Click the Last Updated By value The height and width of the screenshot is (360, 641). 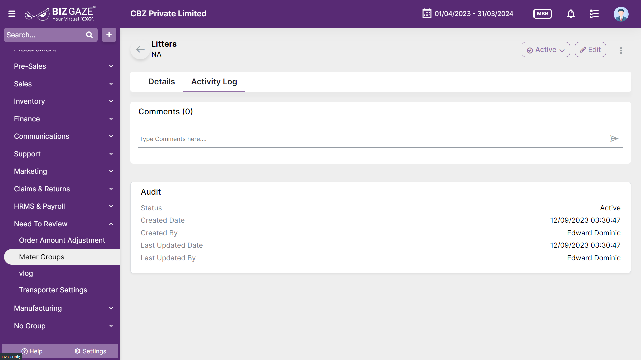594,258
